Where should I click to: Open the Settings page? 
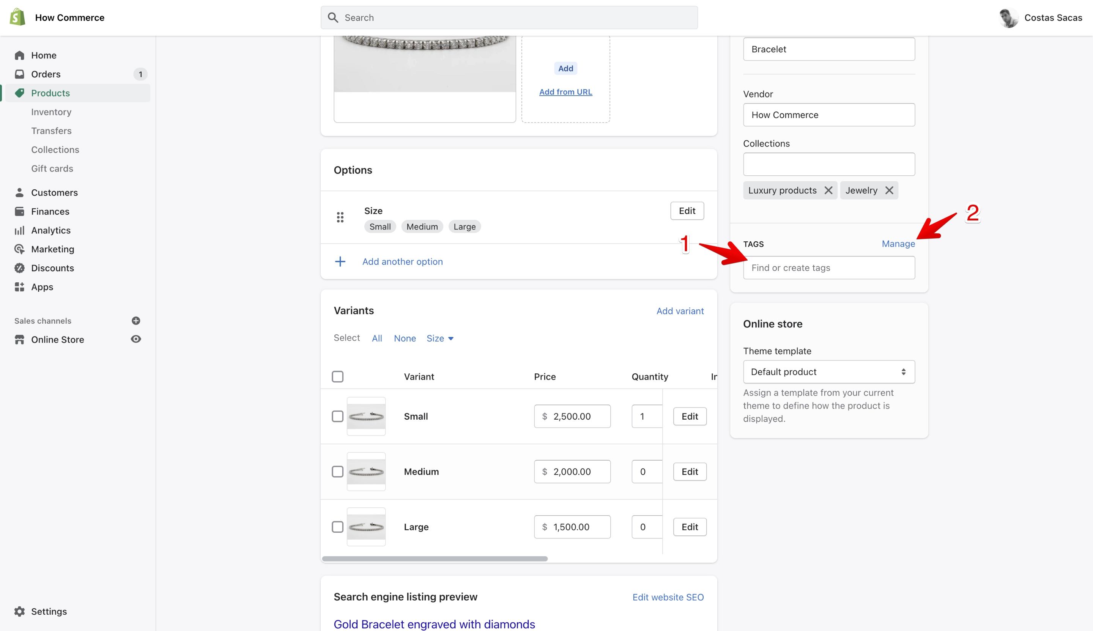(49, 612)
